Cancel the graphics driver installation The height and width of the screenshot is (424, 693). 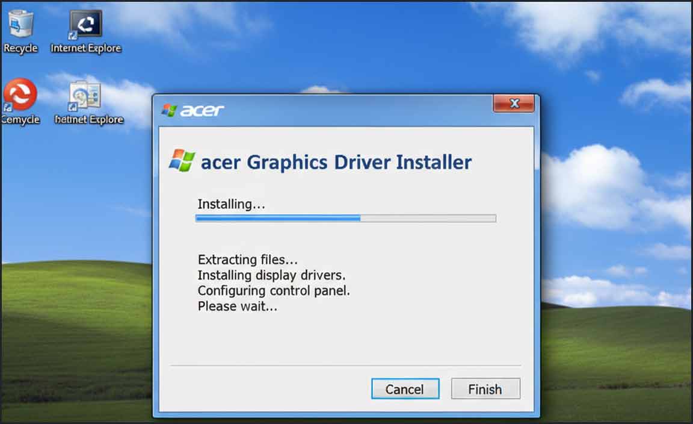405,389
